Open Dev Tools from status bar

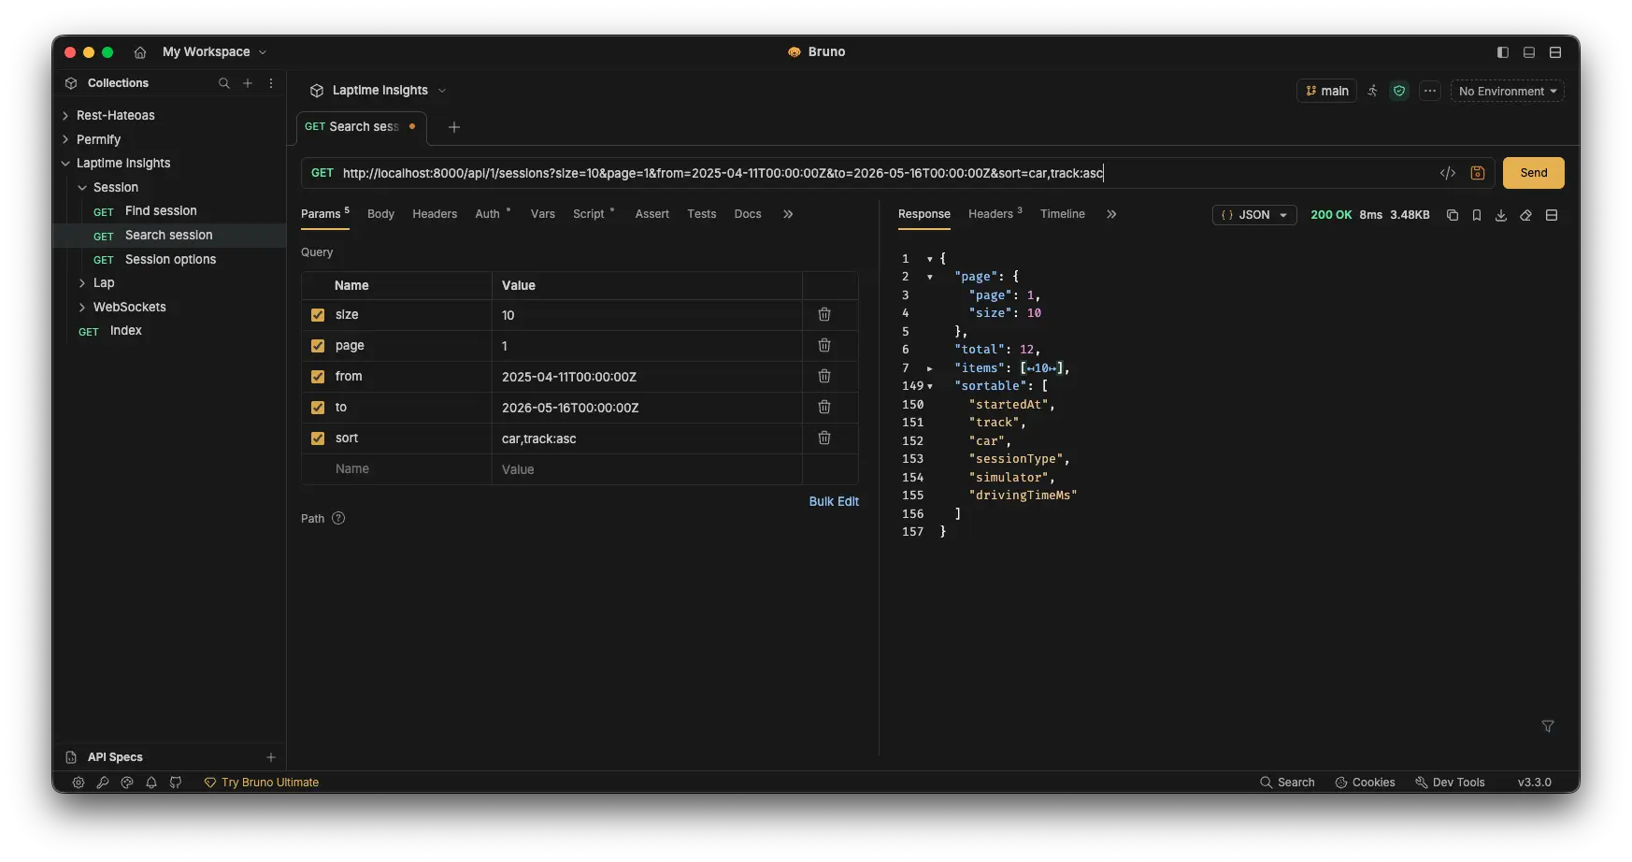coord(1450,783)
